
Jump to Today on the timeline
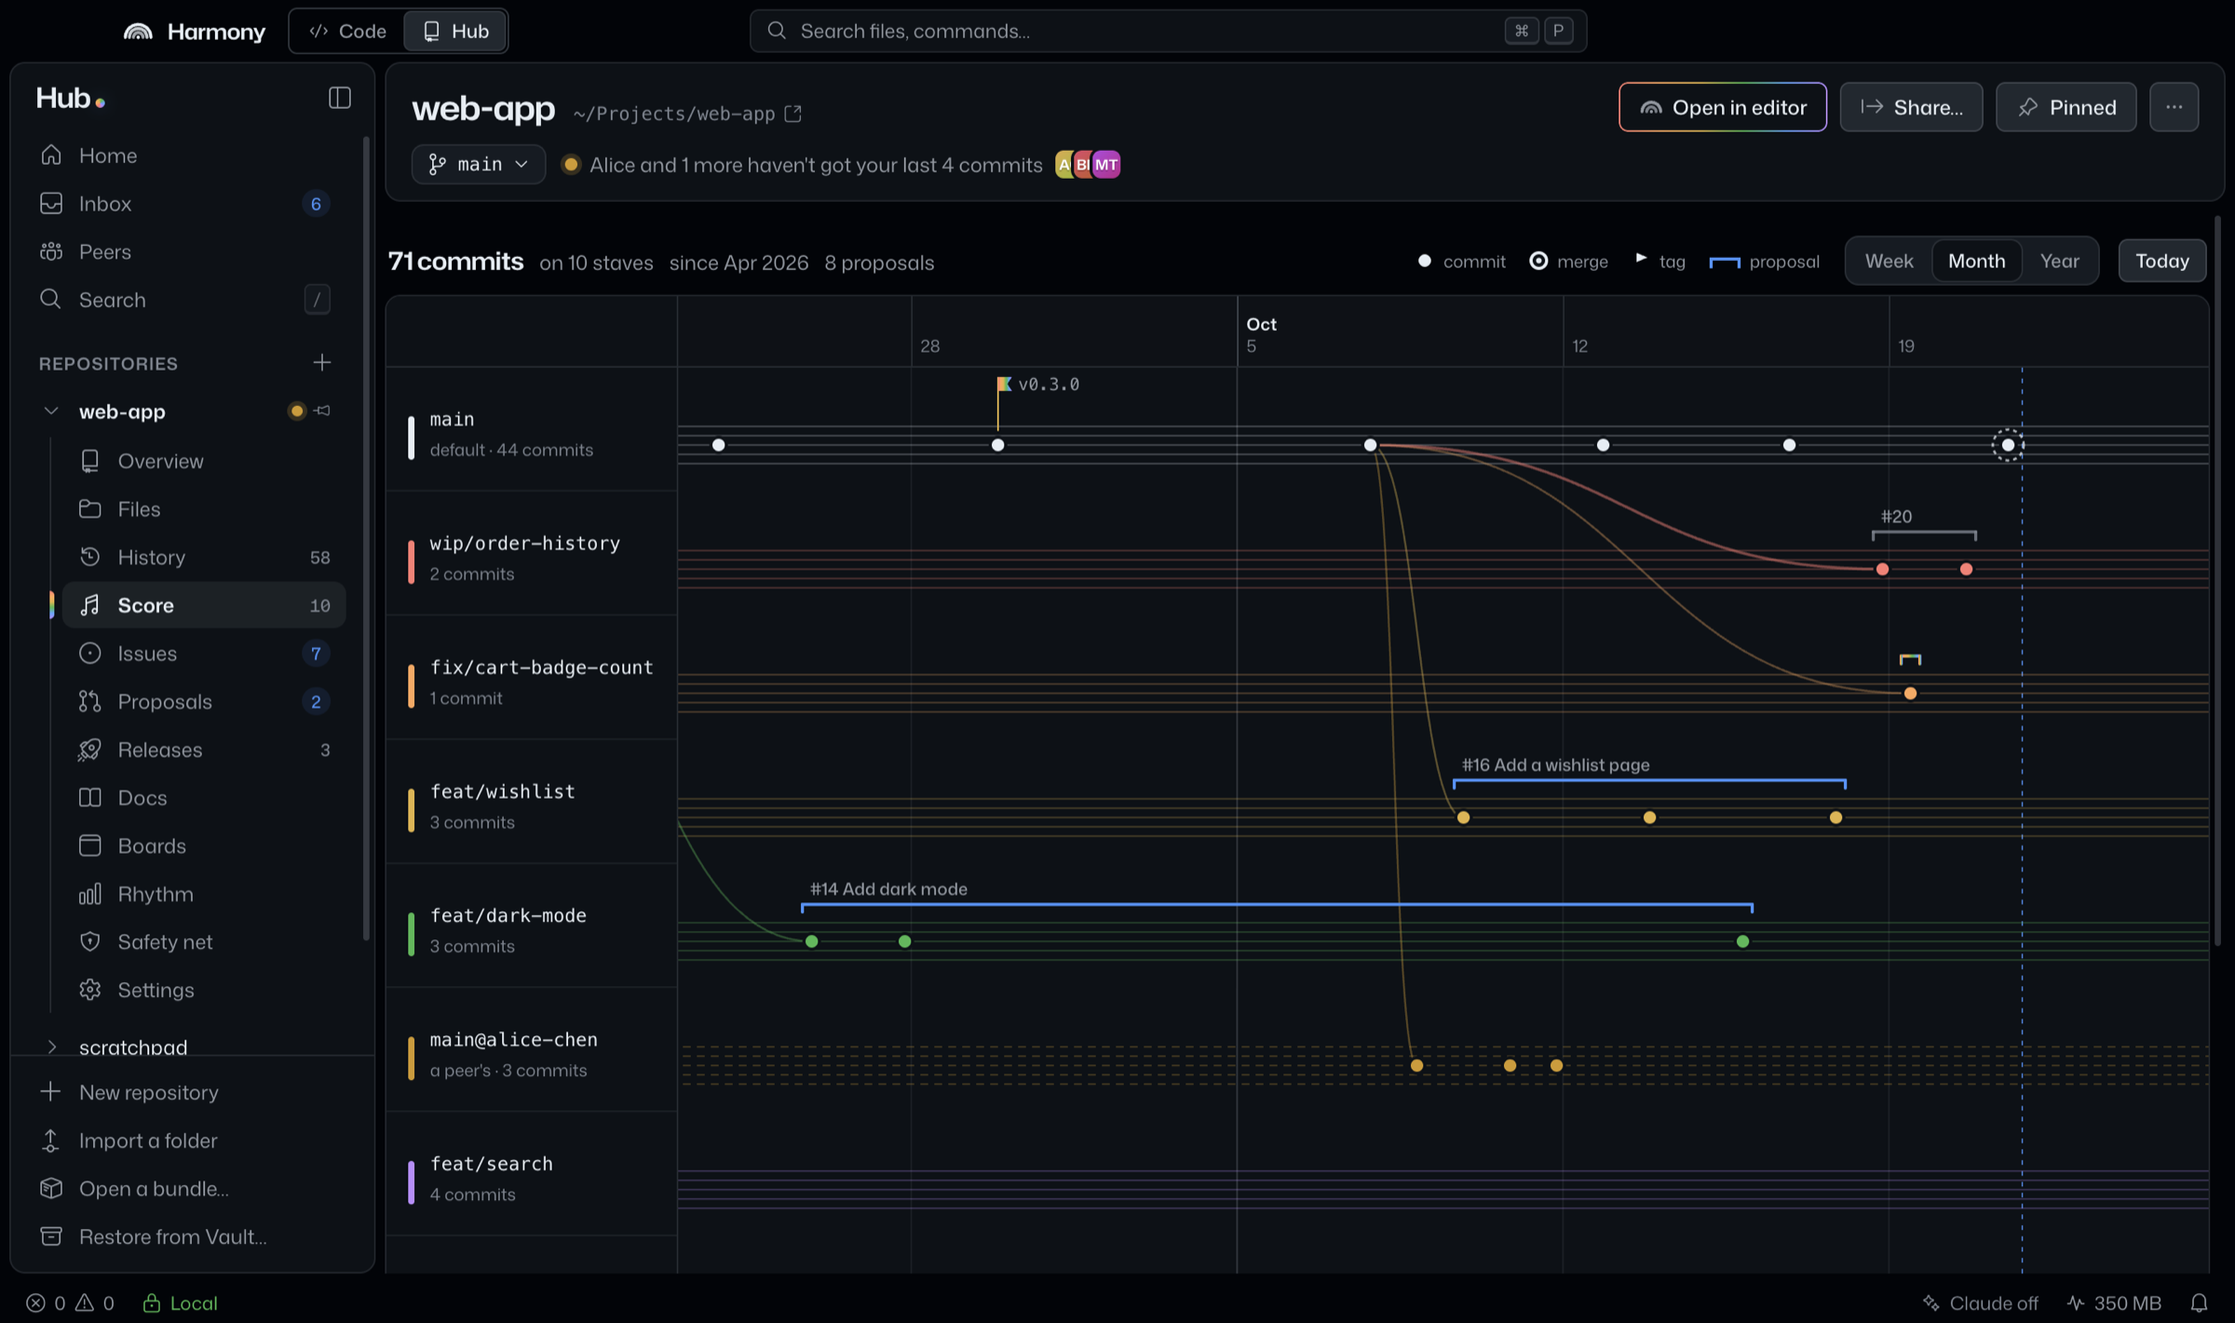click(2161, 261)
